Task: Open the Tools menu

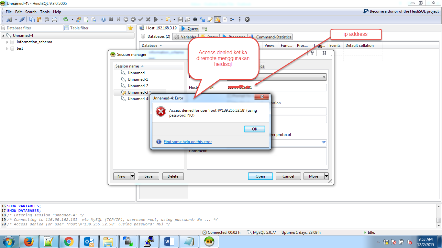Action: 45,12
